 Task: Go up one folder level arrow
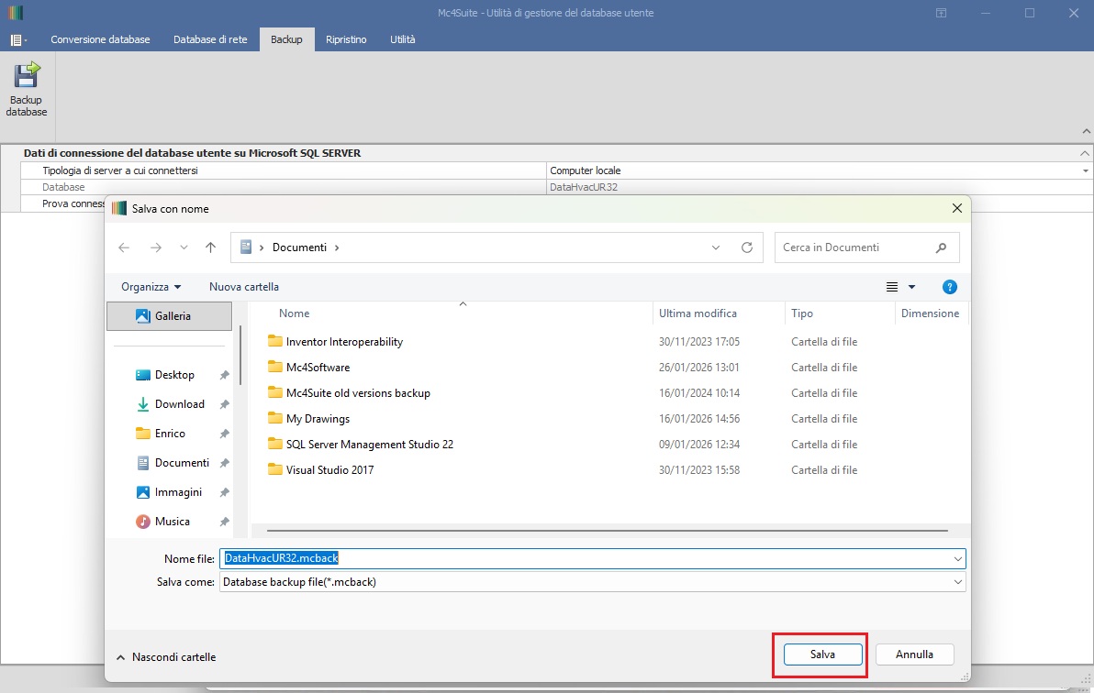(x=210, y=247)
